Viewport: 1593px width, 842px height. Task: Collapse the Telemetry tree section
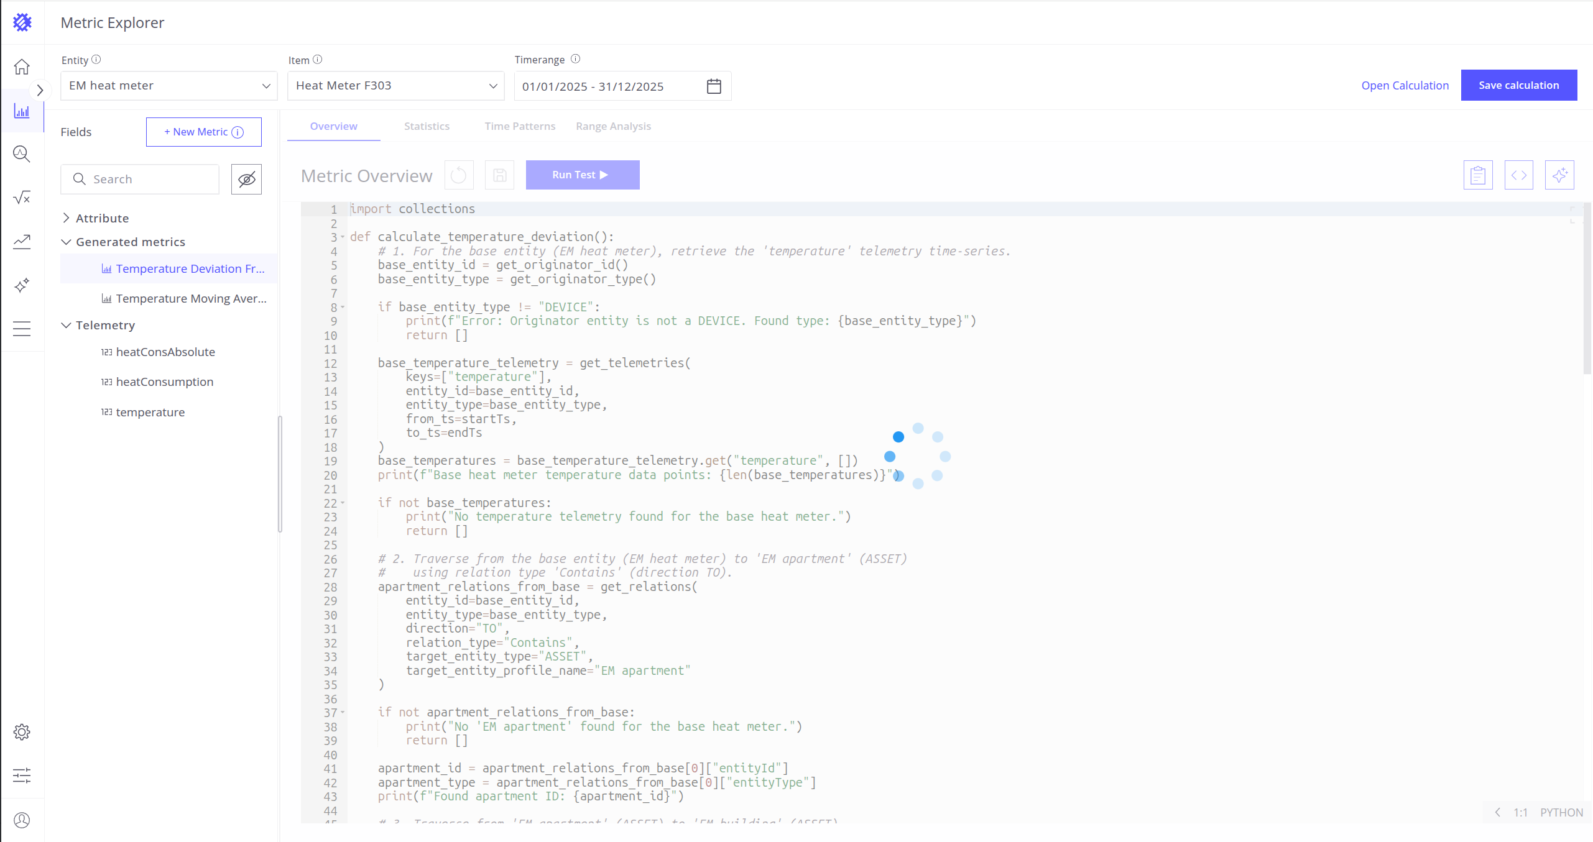67,326
